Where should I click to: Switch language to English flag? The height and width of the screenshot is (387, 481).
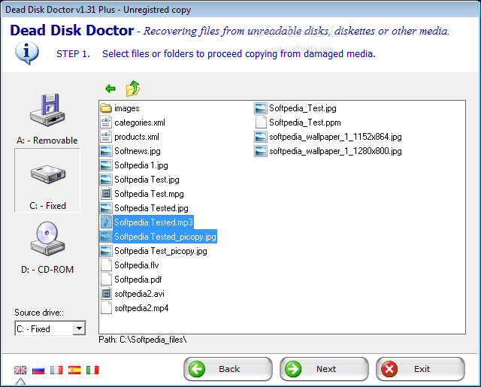click(20, 370)
